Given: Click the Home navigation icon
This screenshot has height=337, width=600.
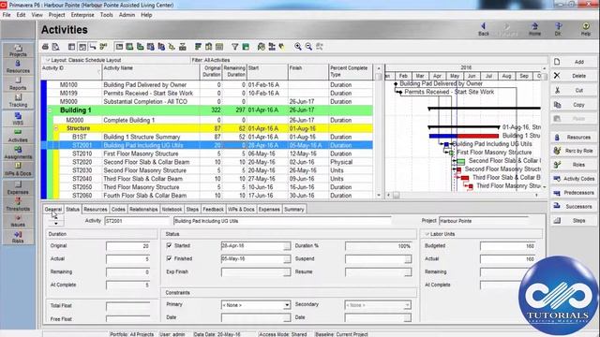Looking at the screenshot, I should (x=534, y=29).
